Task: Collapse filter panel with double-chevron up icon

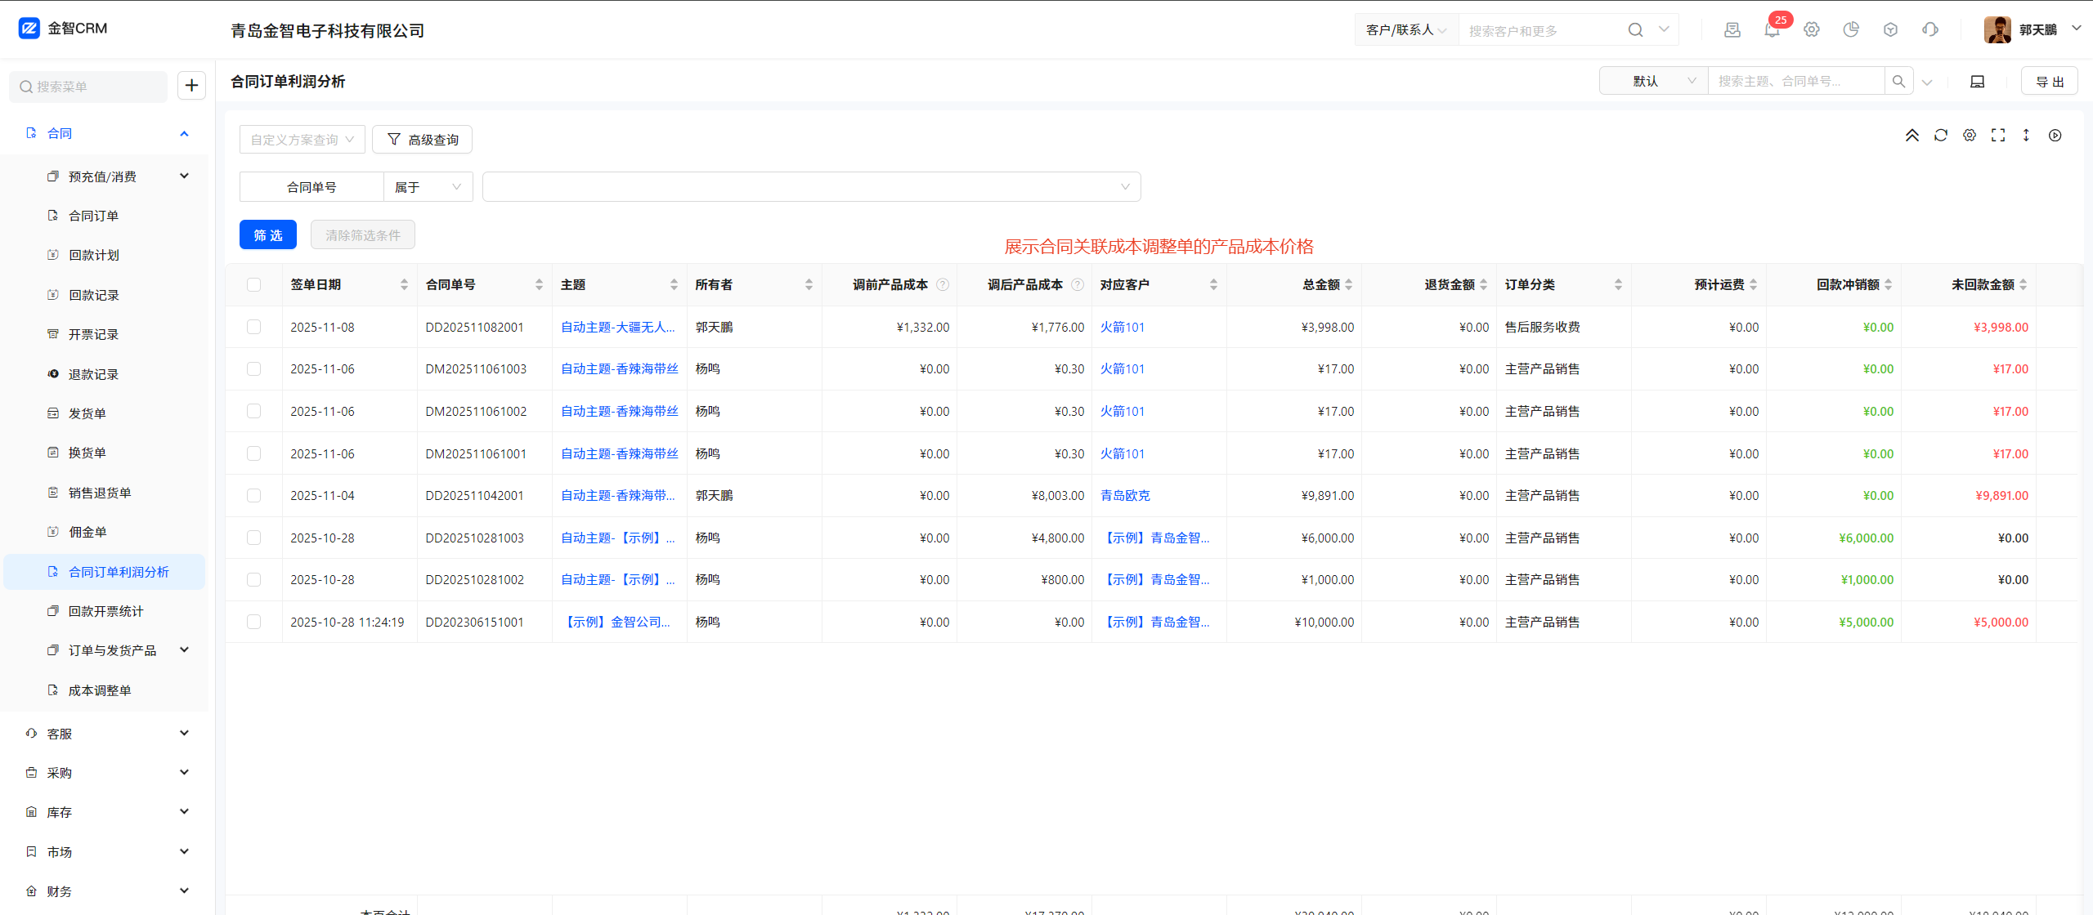Action: click(x=1912, y=136)
